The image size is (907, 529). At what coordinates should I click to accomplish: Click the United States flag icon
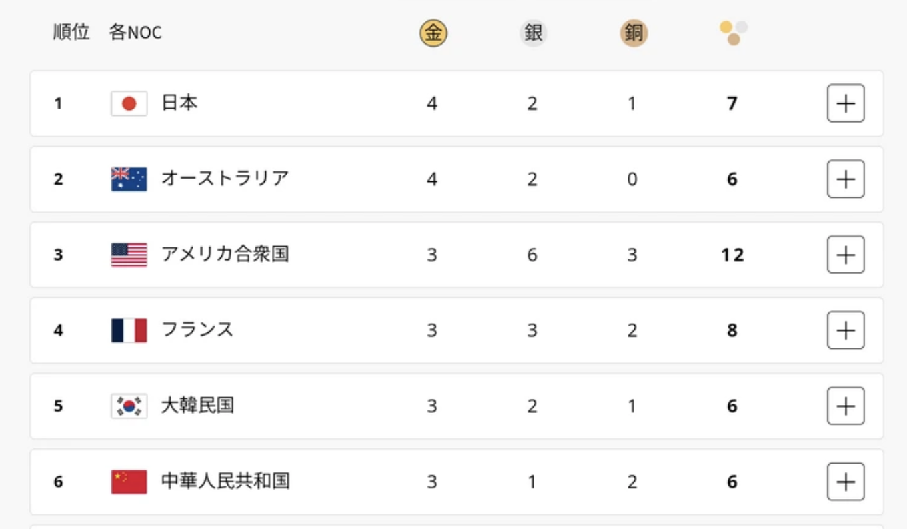(x=129, y=255)
